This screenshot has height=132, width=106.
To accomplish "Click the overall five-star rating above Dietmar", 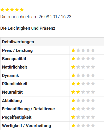I will pyautogui.click(x=12, y=10).
